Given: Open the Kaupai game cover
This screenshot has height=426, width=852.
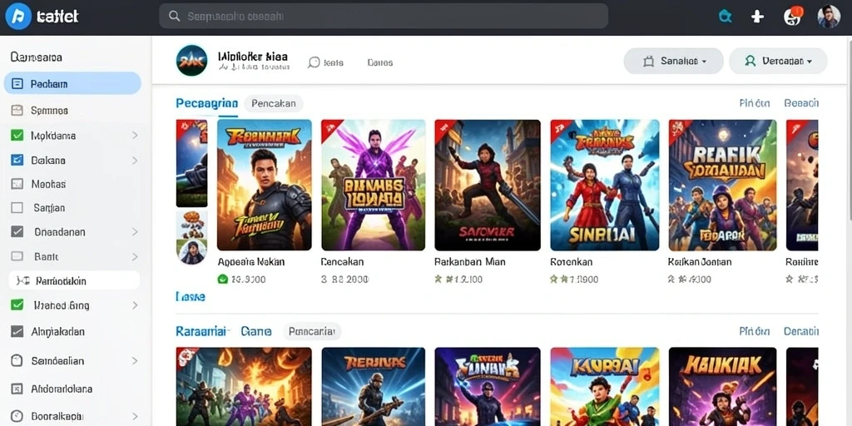Looking at the screenshot, I should pyautogui.click(x=605, y=387).
